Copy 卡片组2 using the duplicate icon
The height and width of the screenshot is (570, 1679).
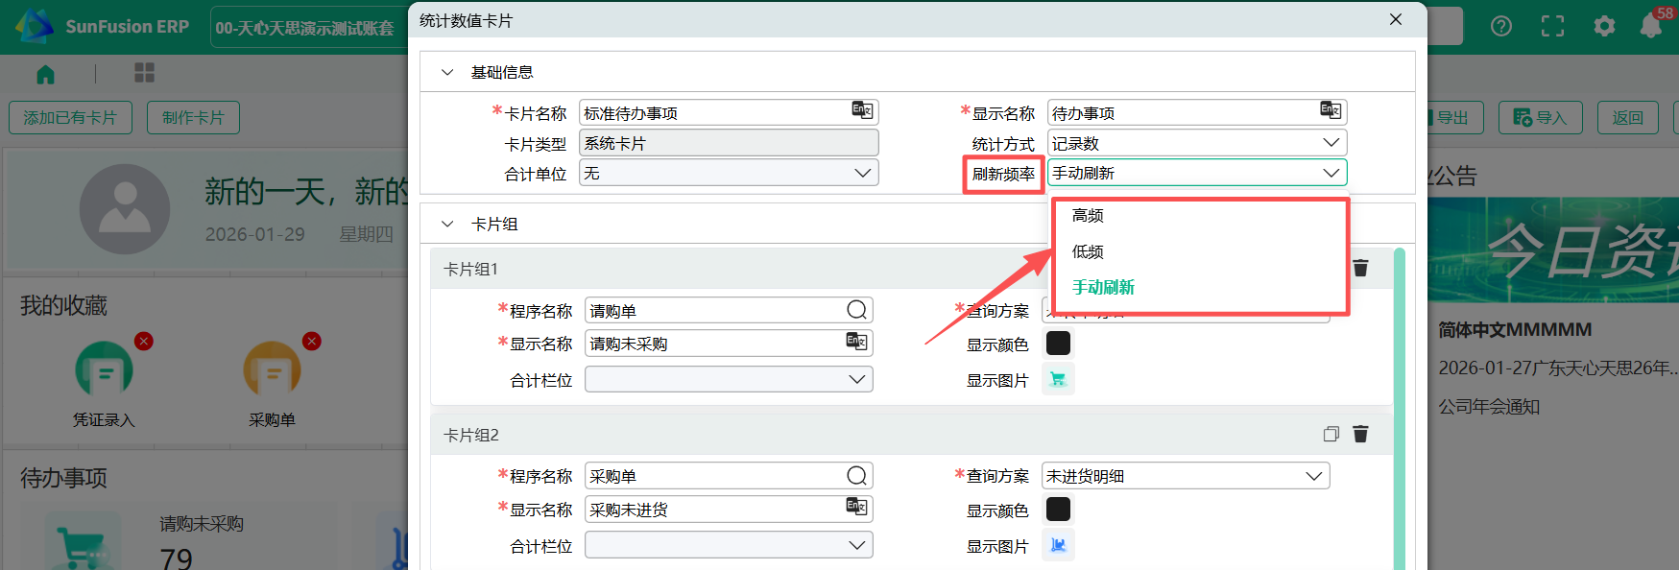(1331, 434)
